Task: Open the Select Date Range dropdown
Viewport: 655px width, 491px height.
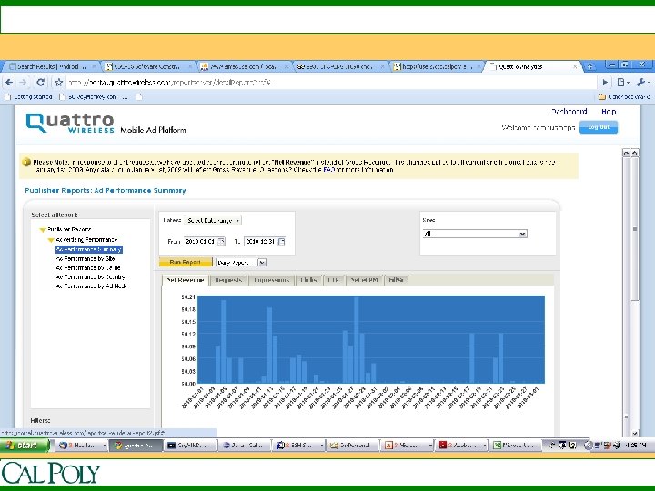Action: pos(213,220)
